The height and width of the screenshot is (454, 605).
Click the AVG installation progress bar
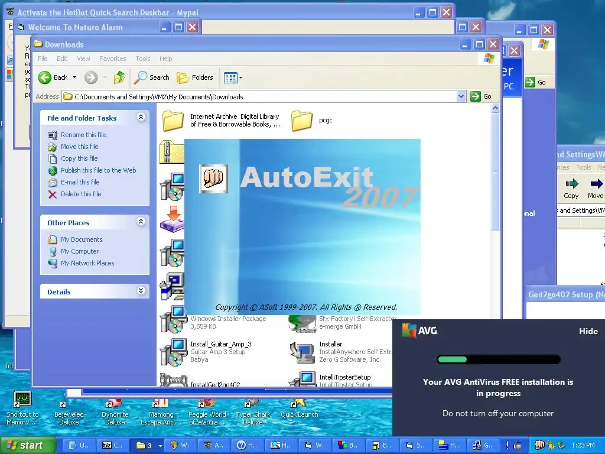tap(498, 360)
